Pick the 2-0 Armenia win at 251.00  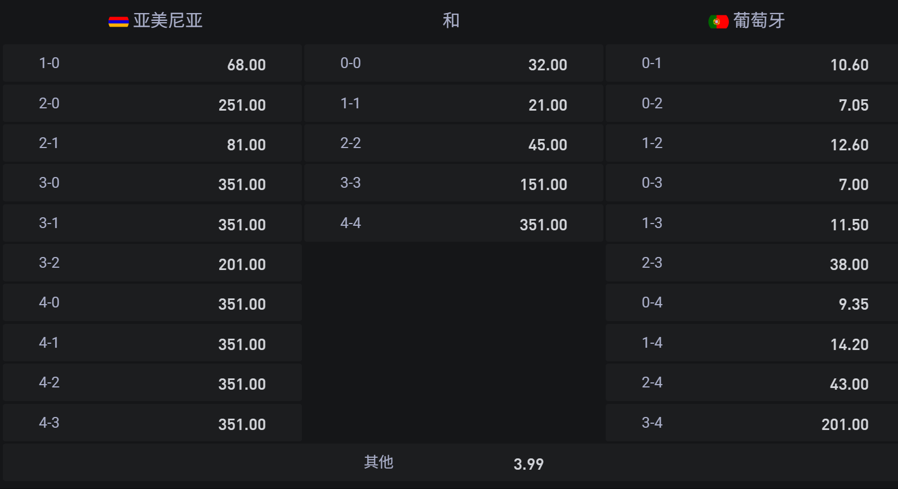pos(152,104)
